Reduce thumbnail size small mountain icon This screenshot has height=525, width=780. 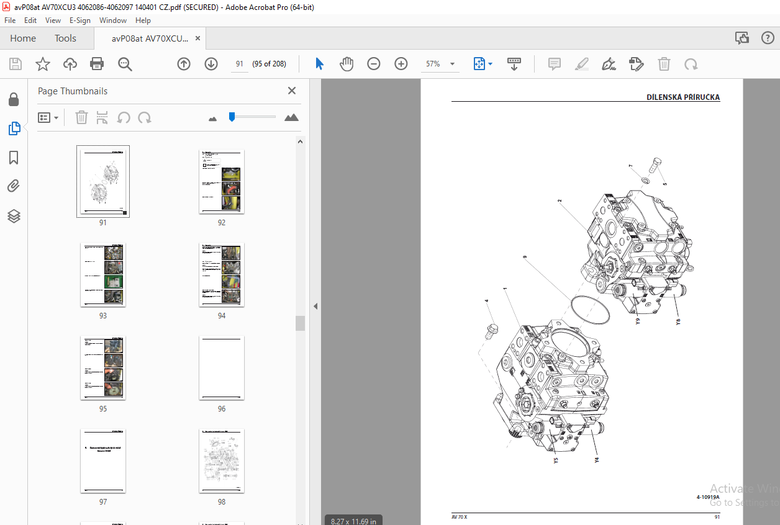point(212,118)
